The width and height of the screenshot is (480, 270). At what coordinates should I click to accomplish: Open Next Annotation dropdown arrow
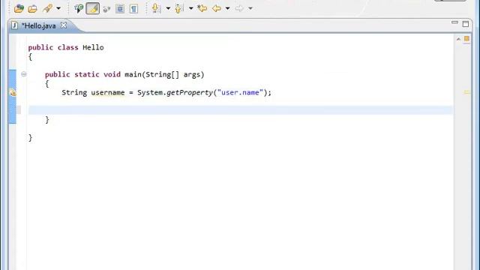168,8
